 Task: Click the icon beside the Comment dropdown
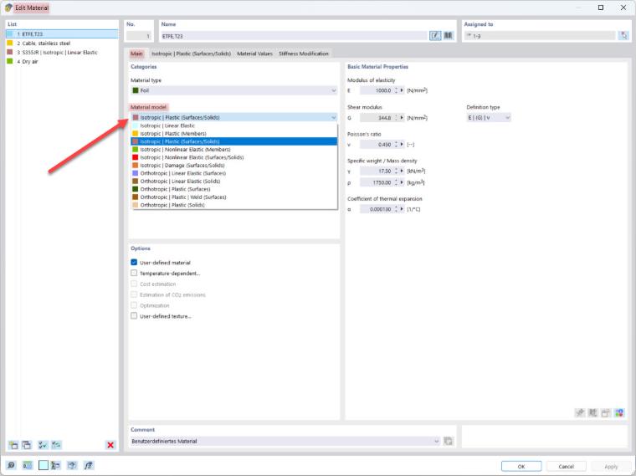coord(449,441)
